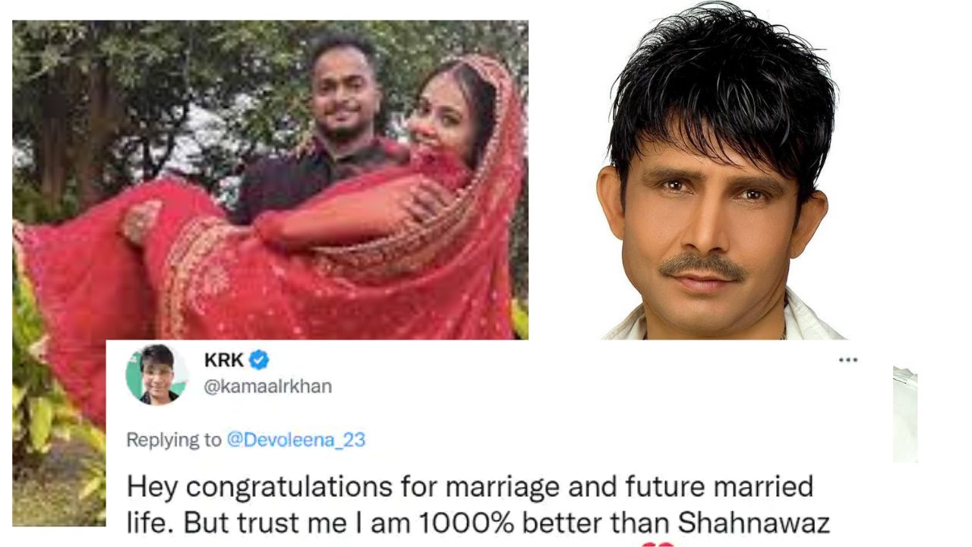The image size is (972, 547).
Task: Click the partial red heart emoji below tweet
Action: tap(657, 543)
